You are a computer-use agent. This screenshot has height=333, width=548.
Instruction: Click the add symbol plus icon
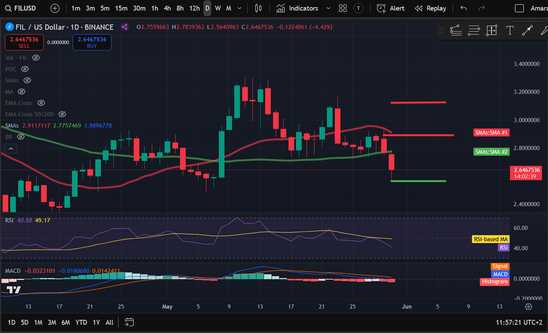(x=55, y=8)
